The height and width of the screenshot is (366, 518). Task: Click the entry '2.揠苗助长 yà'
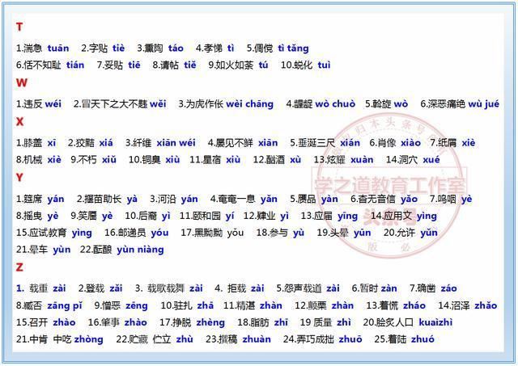coord(107,199)
